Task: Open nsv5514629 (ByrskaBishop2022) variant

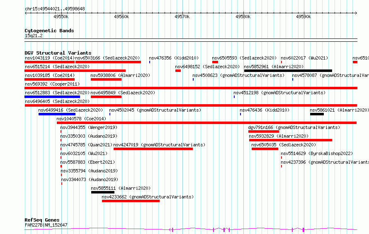Action: click(317, 153)
